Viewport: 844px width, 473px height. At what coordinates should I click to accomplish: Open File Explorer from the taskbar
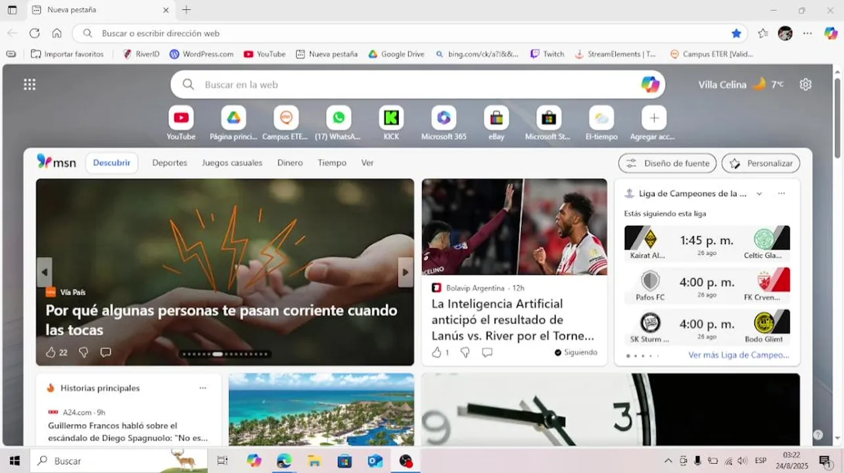click(x=314, y=461)
